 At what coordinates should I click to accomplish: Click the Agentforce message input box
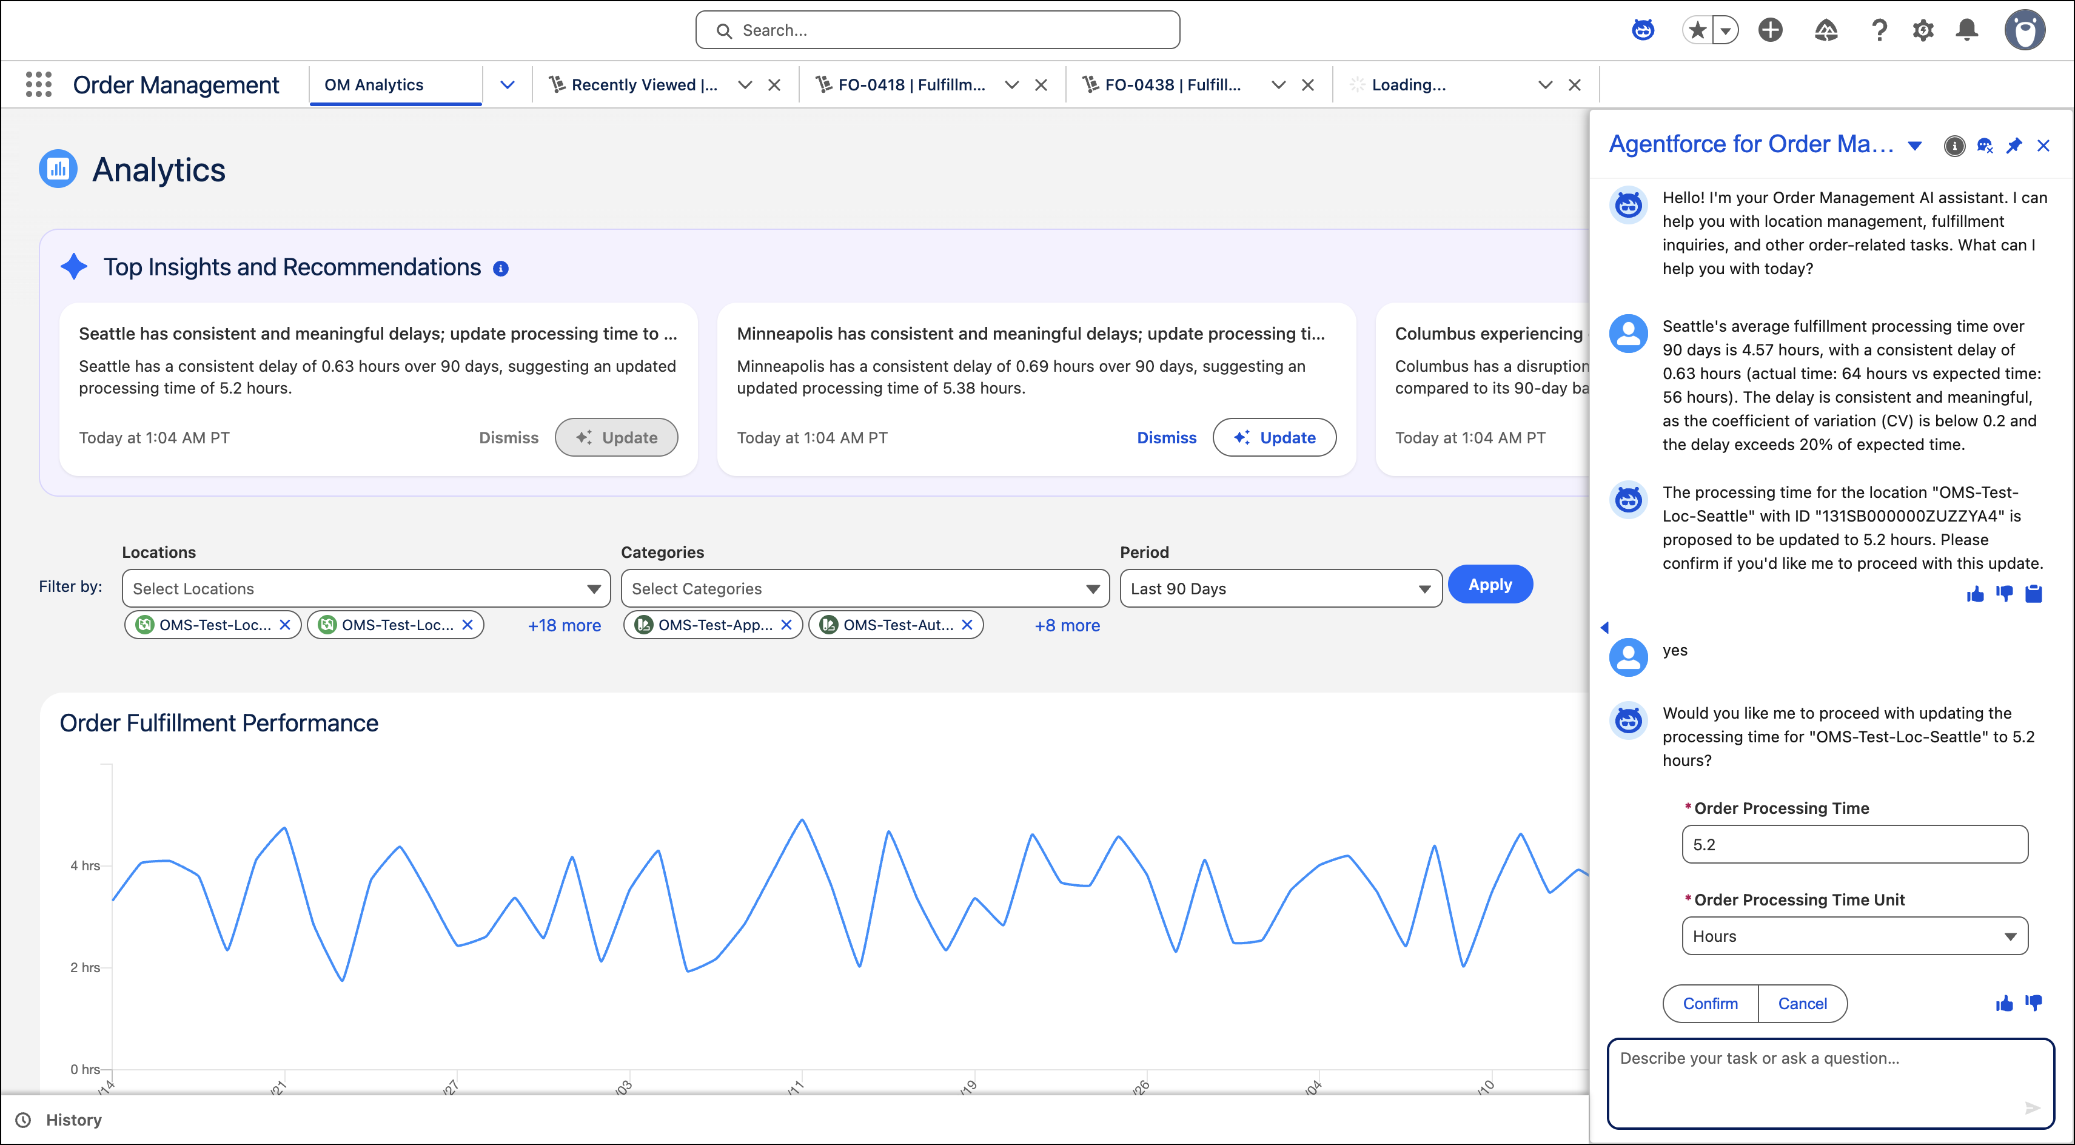(x=1830, y=1083)
